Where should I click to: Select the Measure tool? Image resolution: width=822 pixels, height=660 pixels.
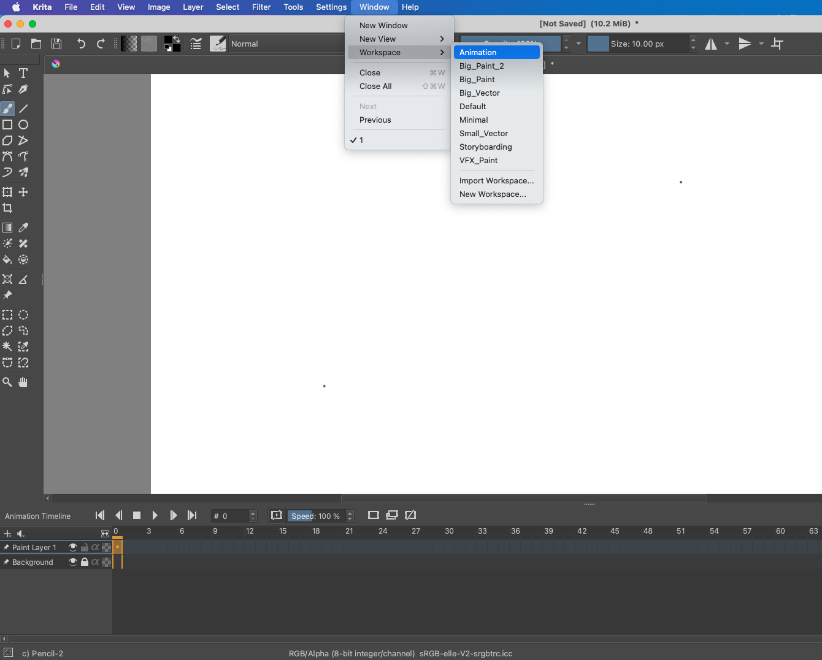coord(23,279)
